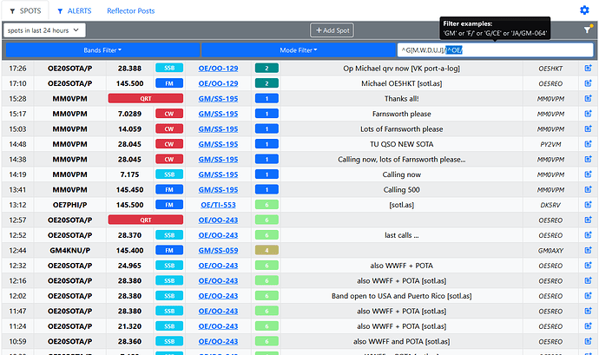Open the settings gear icon
Screen dimensions: 599x355
(584, 10)
